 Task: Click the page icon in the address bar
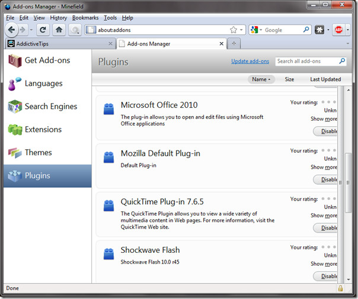coord(91,30)
